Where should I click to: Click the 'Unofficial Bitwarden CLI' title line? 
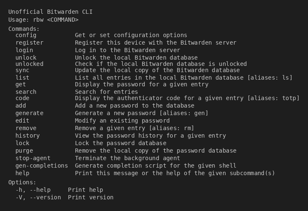50,12
